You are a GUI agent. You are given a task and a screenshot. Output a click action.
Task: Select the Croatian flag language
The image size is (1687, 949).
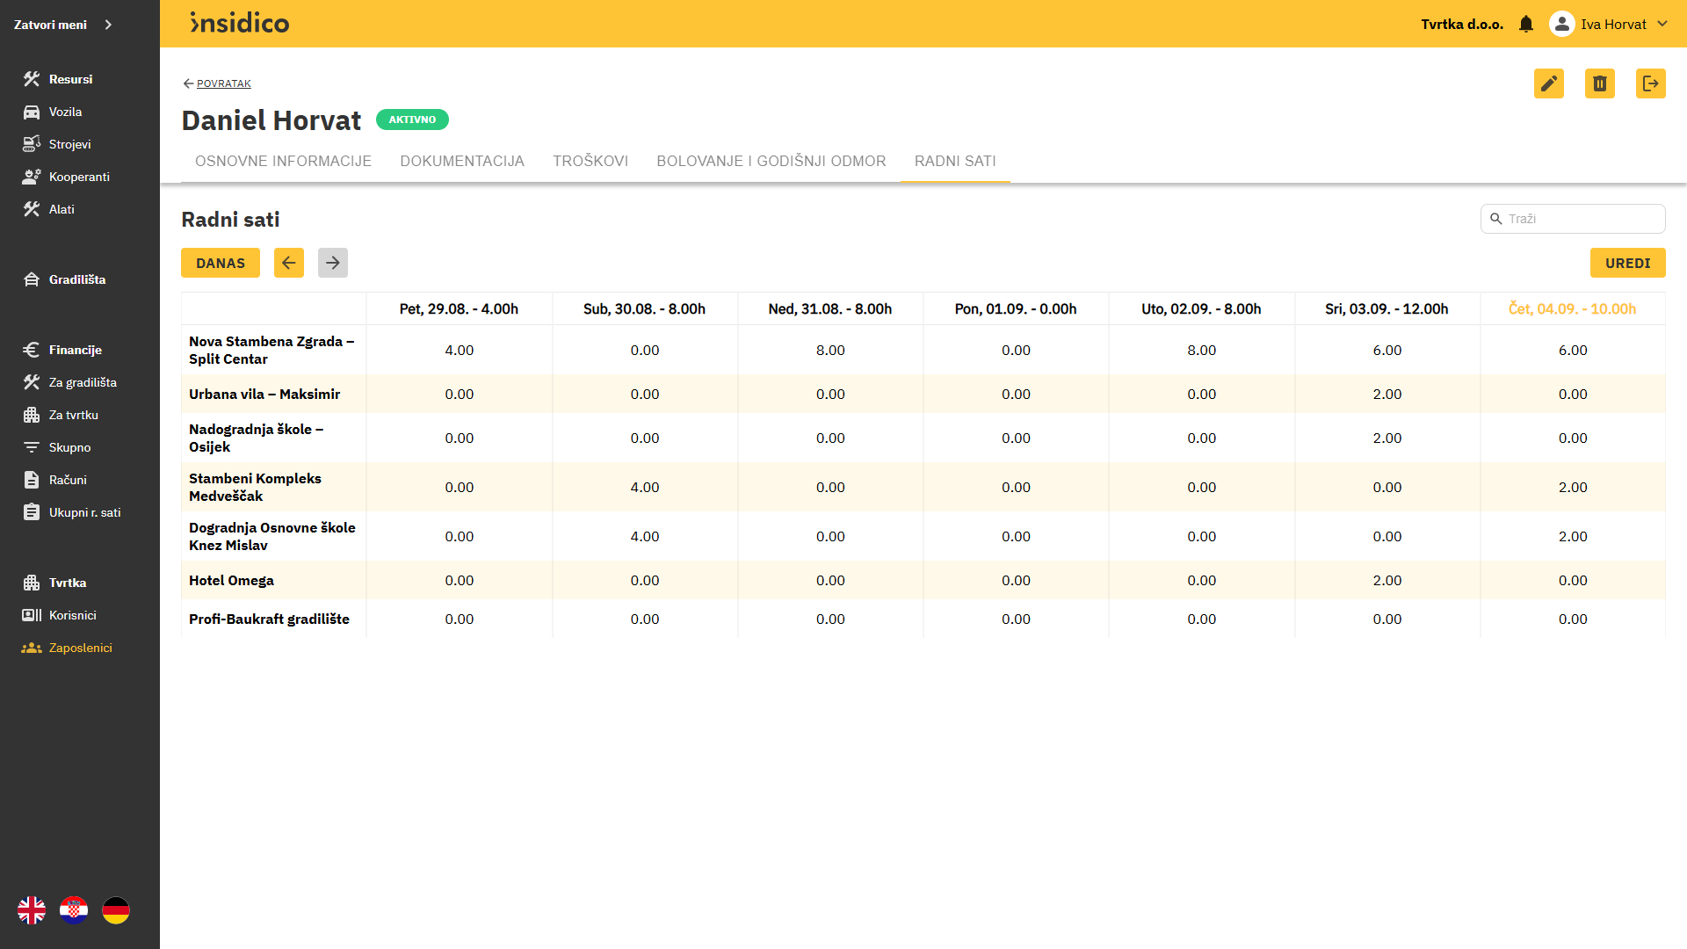pyautogui.click(x=74, y=910)
